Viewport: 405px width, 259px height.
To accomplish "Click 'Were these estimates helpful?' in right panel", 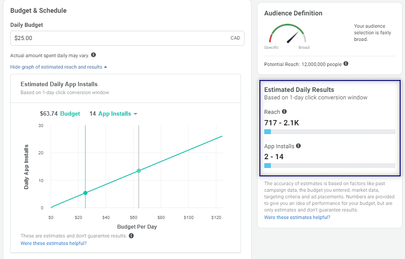I will [x=297, y=217].
